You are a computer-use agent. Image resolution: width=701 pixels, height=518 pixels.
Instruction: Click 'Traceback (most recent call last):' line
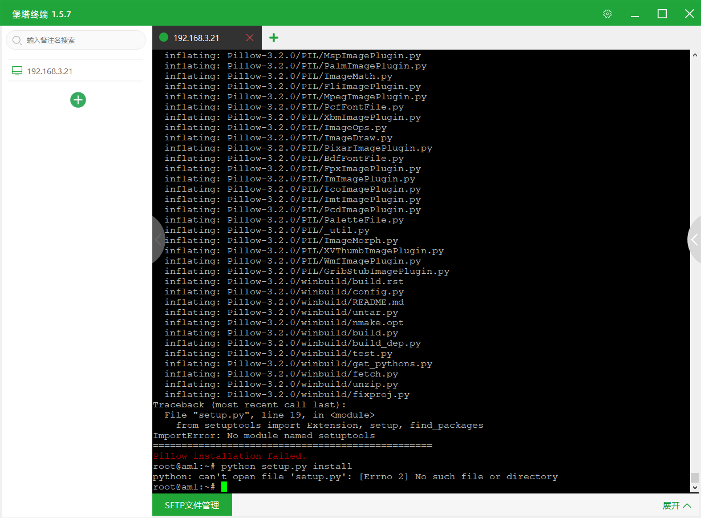pos(250,404)
